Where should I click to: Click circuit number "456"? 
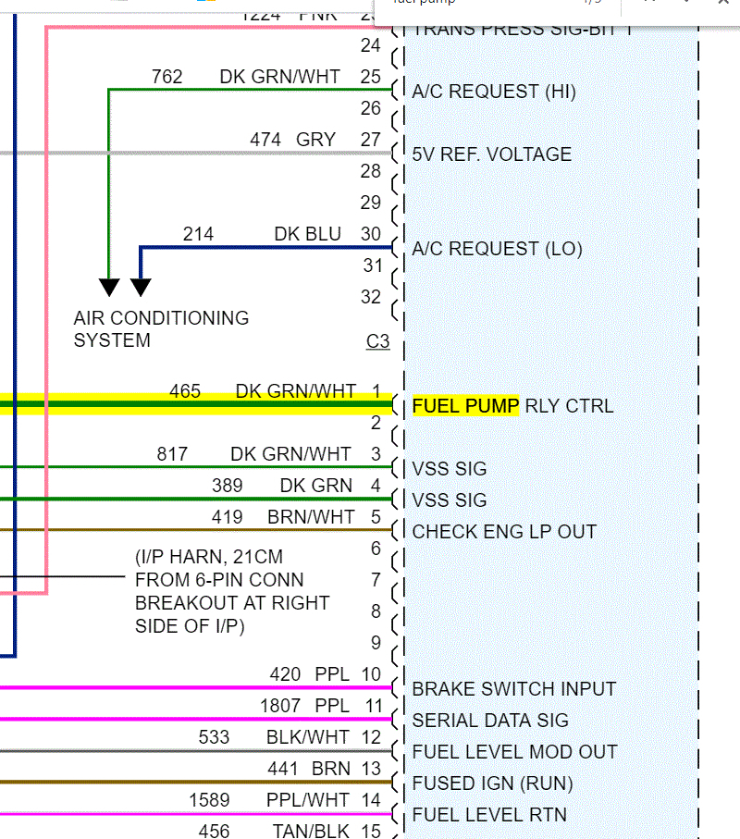tap(214, 831)
